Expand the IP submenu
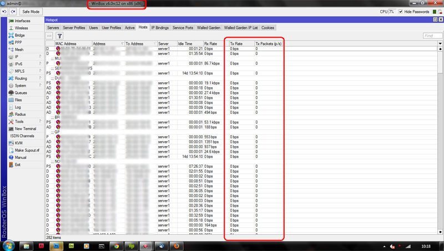This screenshot has height=251, width=444. click(17, 57)
